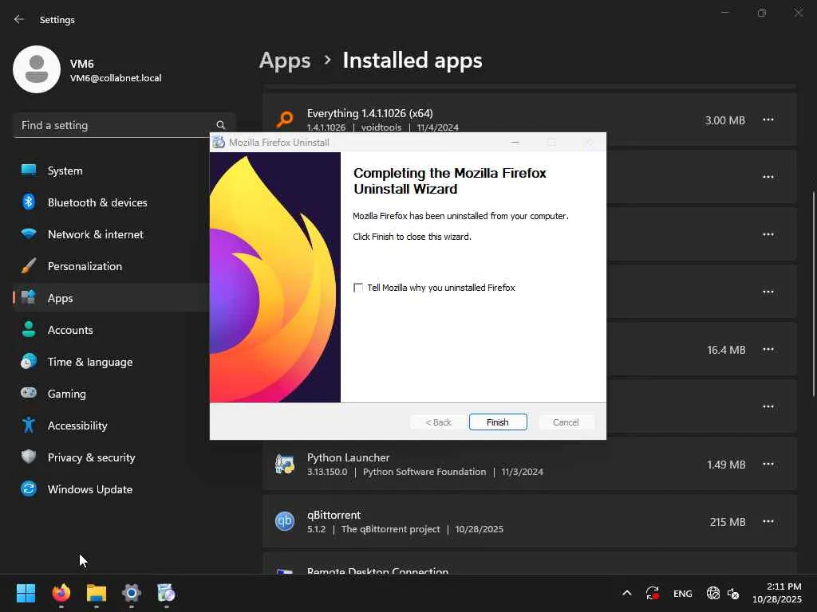Click the 215 MB size value
The width and height of the screenshot is (817, 612).
pyautogui.click(x=728, y=522)
